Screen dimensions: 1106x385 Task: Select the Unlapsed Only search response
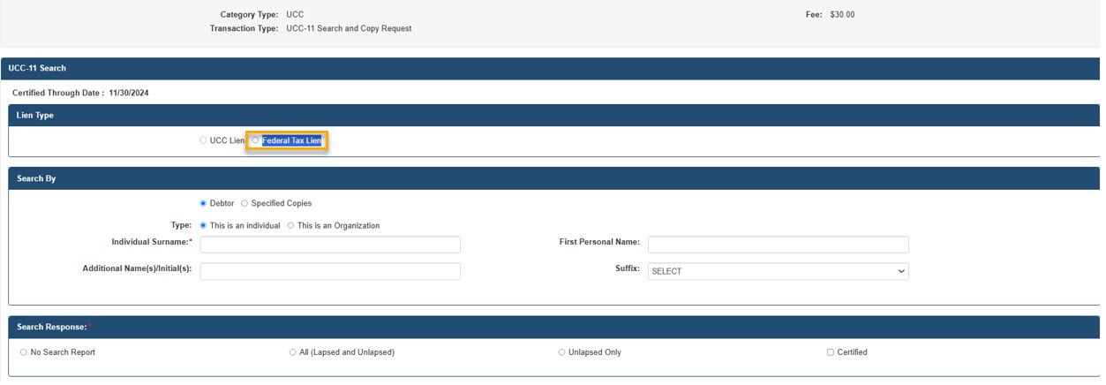click(561, 352)
